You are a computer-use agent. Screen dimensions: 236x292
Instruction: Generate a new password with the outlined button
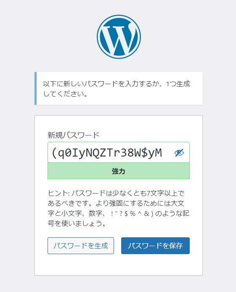coord(81,246)
